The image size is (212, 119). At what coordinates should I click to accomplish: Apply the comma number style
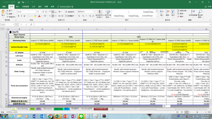point(86,16)
